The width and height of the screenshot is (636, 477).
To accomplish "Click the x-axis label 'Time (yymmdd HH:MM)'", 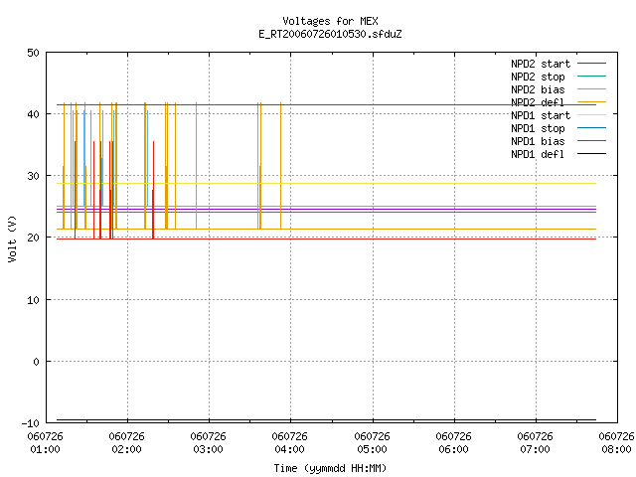I will tap(330, 468).
